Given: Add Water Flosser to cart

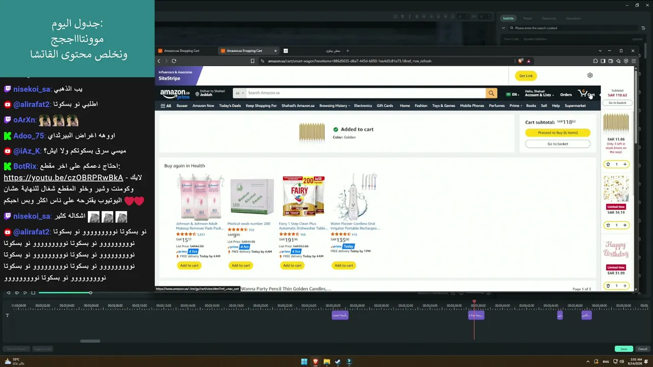Looking at the screenshot, I should pyautogui.click(x=344, y=265).
